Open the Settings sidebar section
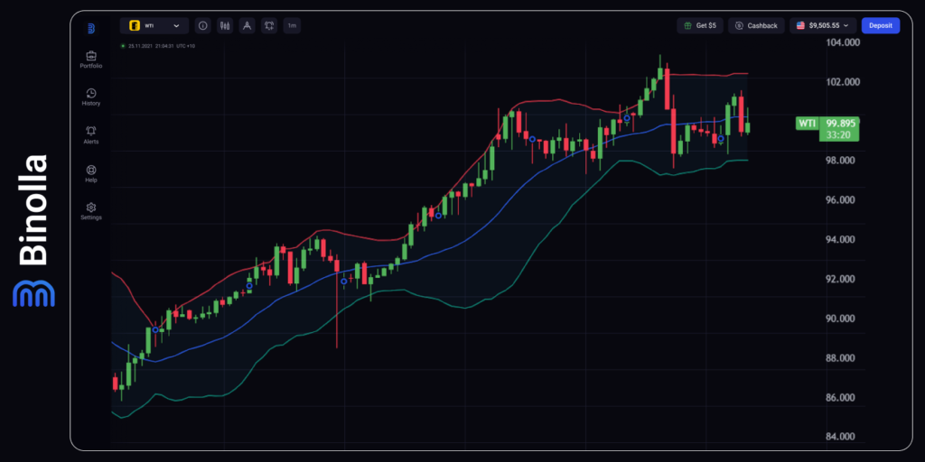 click(91, 211)
